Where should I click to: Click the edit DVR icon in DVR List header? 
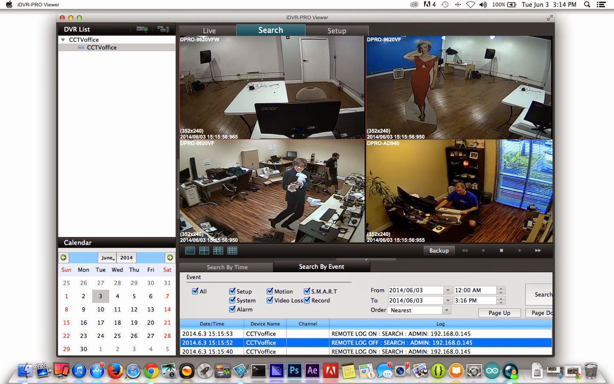pyautogui.click(x=163, y=29)
